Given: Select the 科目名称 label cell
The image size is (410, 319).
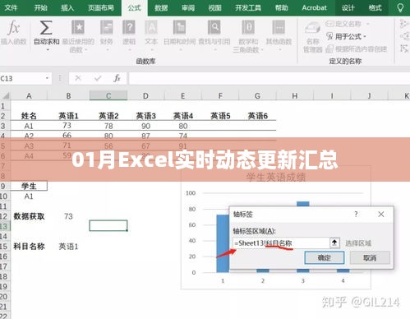Looking at the screenshot, I should tap(29, 246).
